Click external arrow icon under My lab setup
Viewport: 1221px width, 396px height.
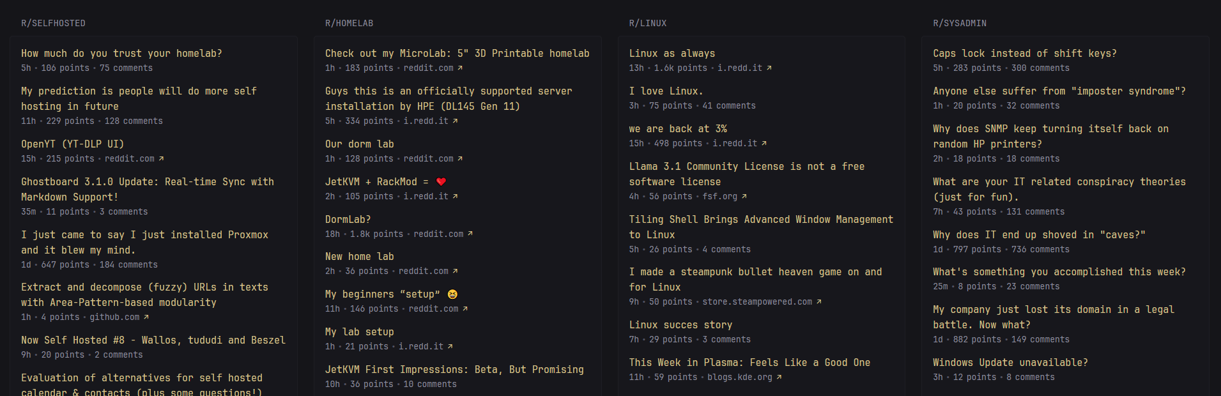[x=450, y=347]
